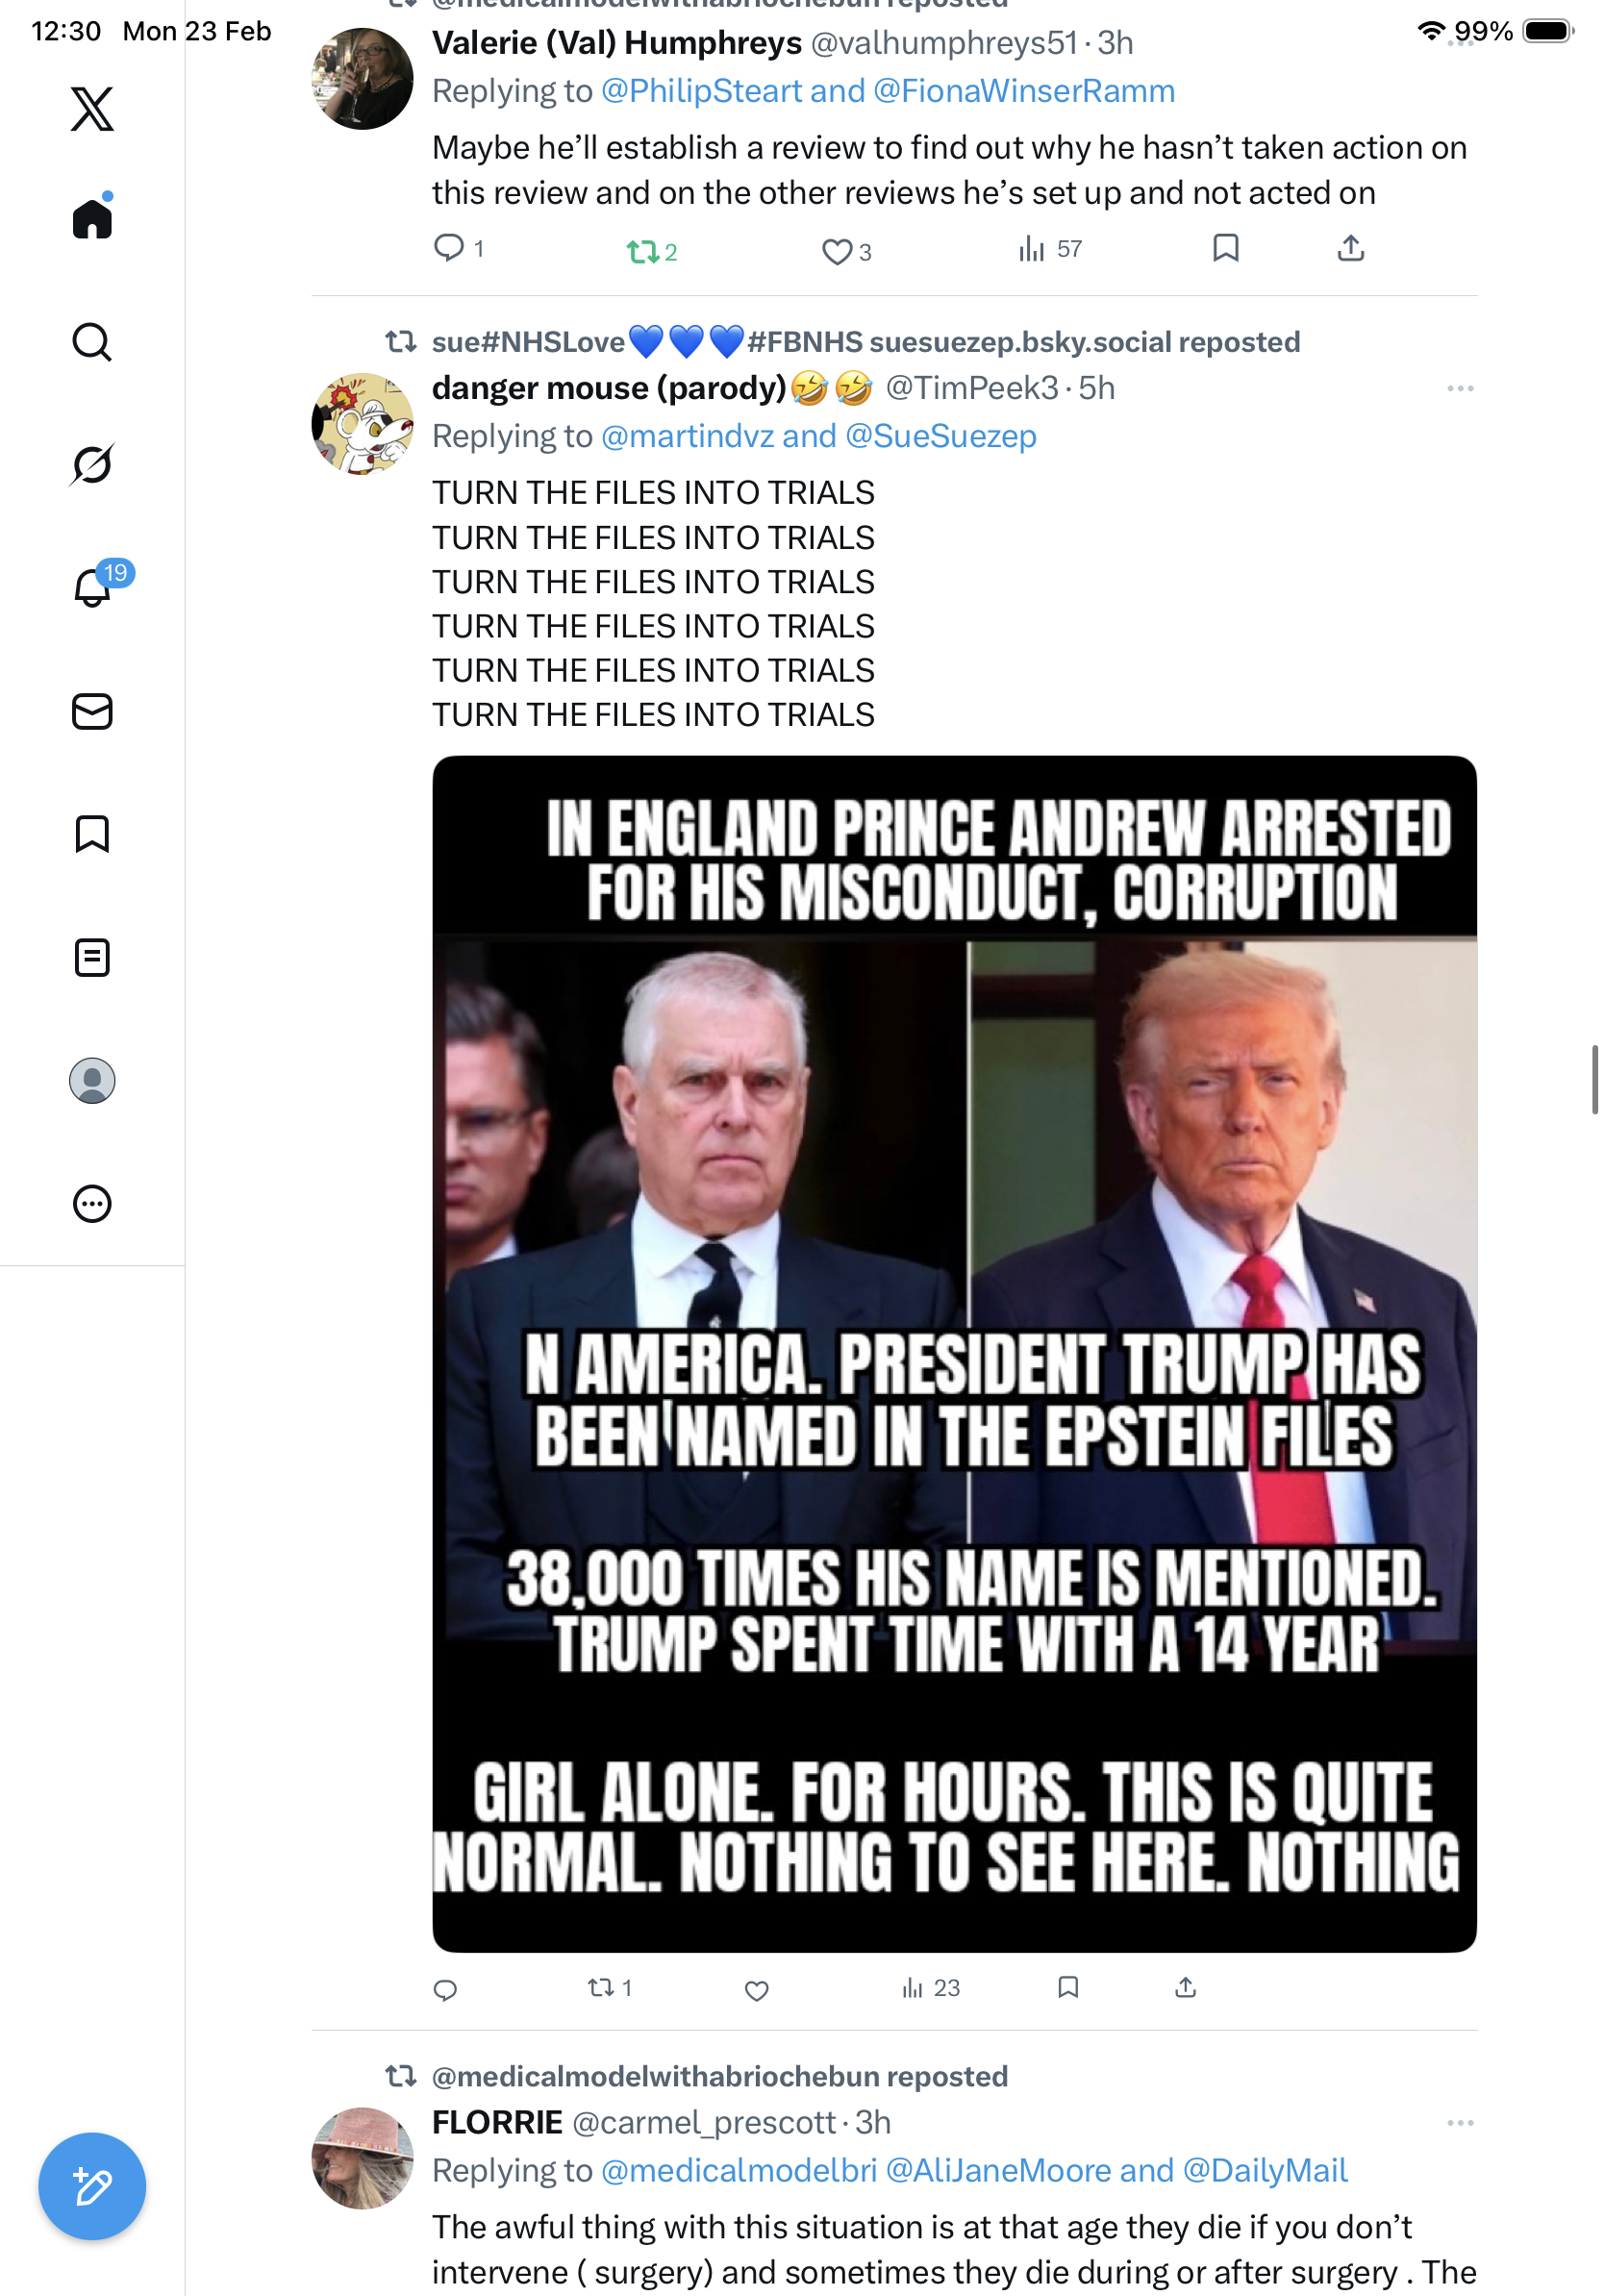Open more options on FLORRIE's post
This screenshot has height=2296, width=1604.
pos(1459,2122)
